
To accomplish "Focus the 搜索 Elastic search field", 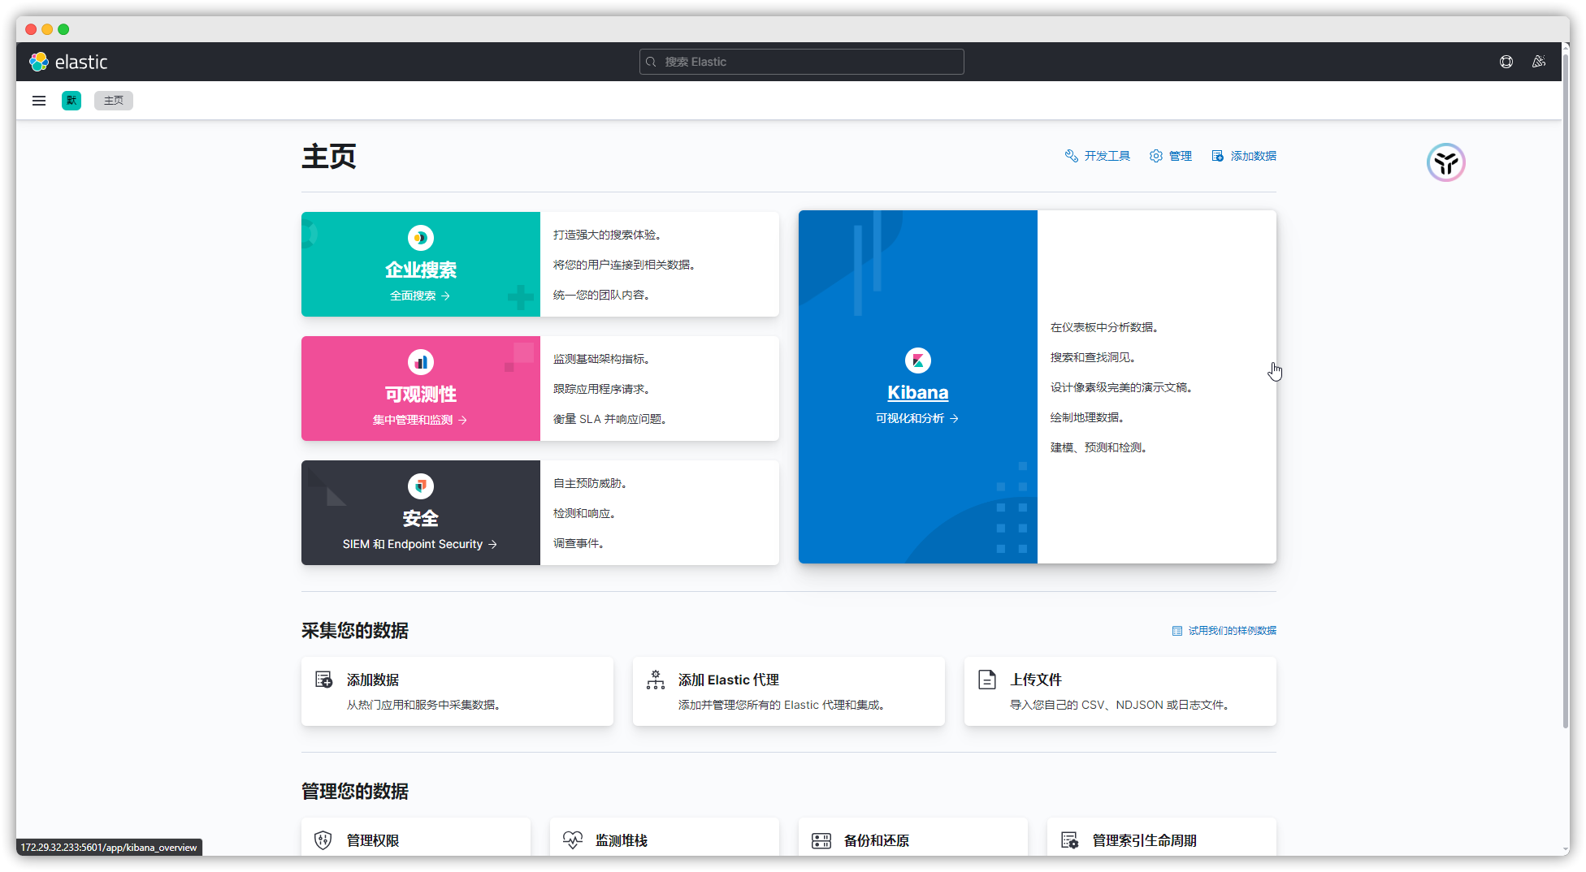I will click(x=801, y=62).
